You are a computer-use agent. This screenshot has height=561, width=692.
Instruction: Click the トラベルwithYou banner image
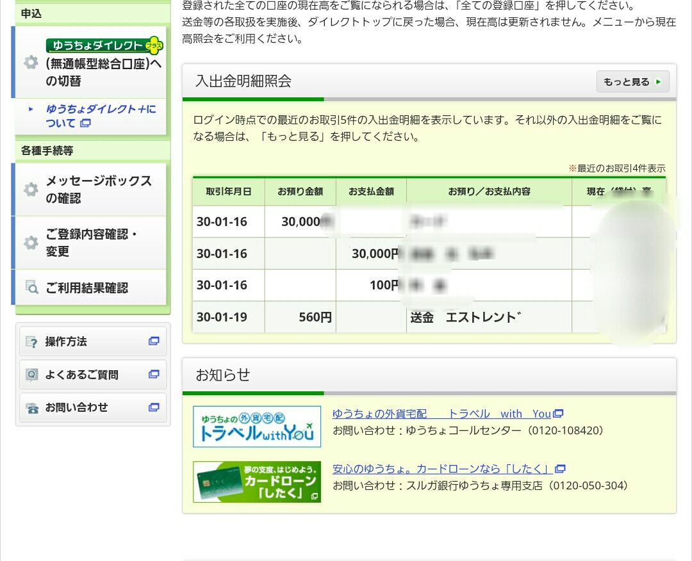(x=257, y=427)
